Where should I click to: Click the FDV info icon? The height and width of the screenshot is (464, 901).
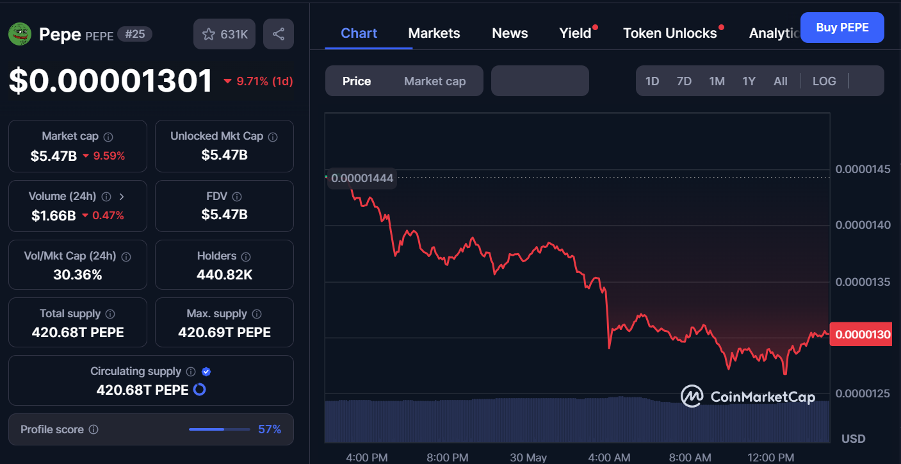[x=237, y=197]
